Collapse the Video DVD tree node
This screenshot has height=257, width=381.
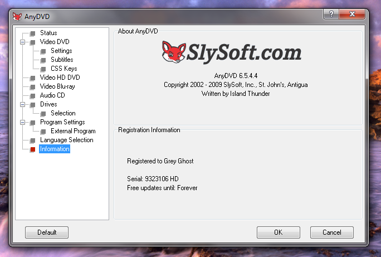click(22, 42)
